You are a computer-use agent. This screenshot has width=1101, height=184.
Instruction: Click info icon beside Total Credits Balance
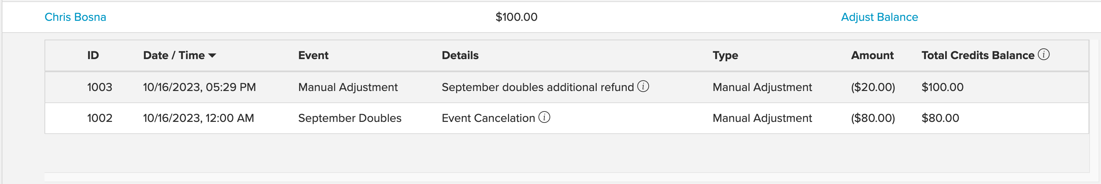tap(1043, 54)
